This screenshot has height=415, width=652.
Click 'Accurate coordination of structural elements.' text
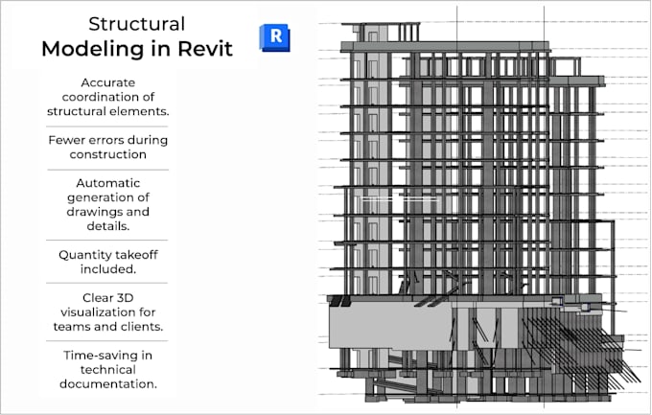coord(108,97)
